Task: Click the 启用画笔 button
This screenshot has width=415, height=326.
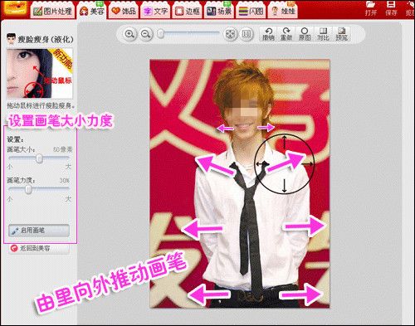Action: pos(39,231)
